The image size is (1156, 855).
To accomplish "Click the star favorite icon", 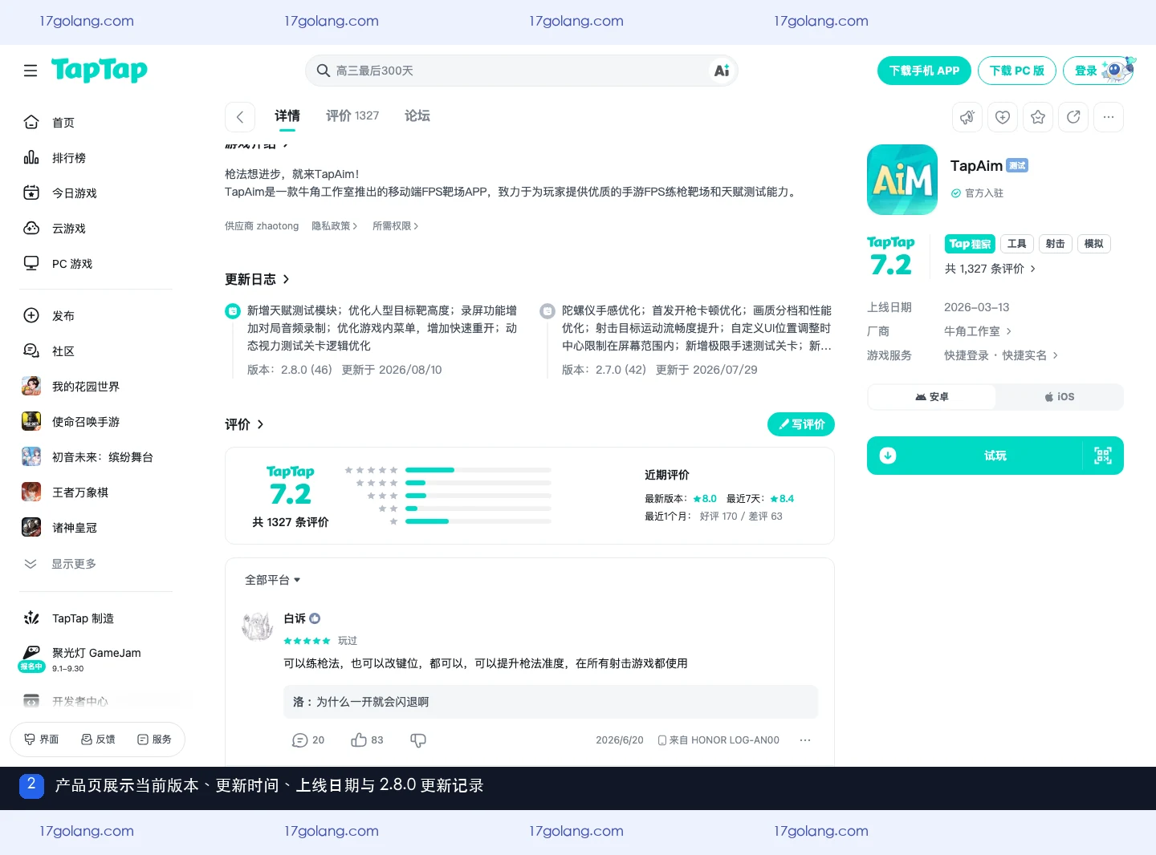I will [x=1038, y=117].
